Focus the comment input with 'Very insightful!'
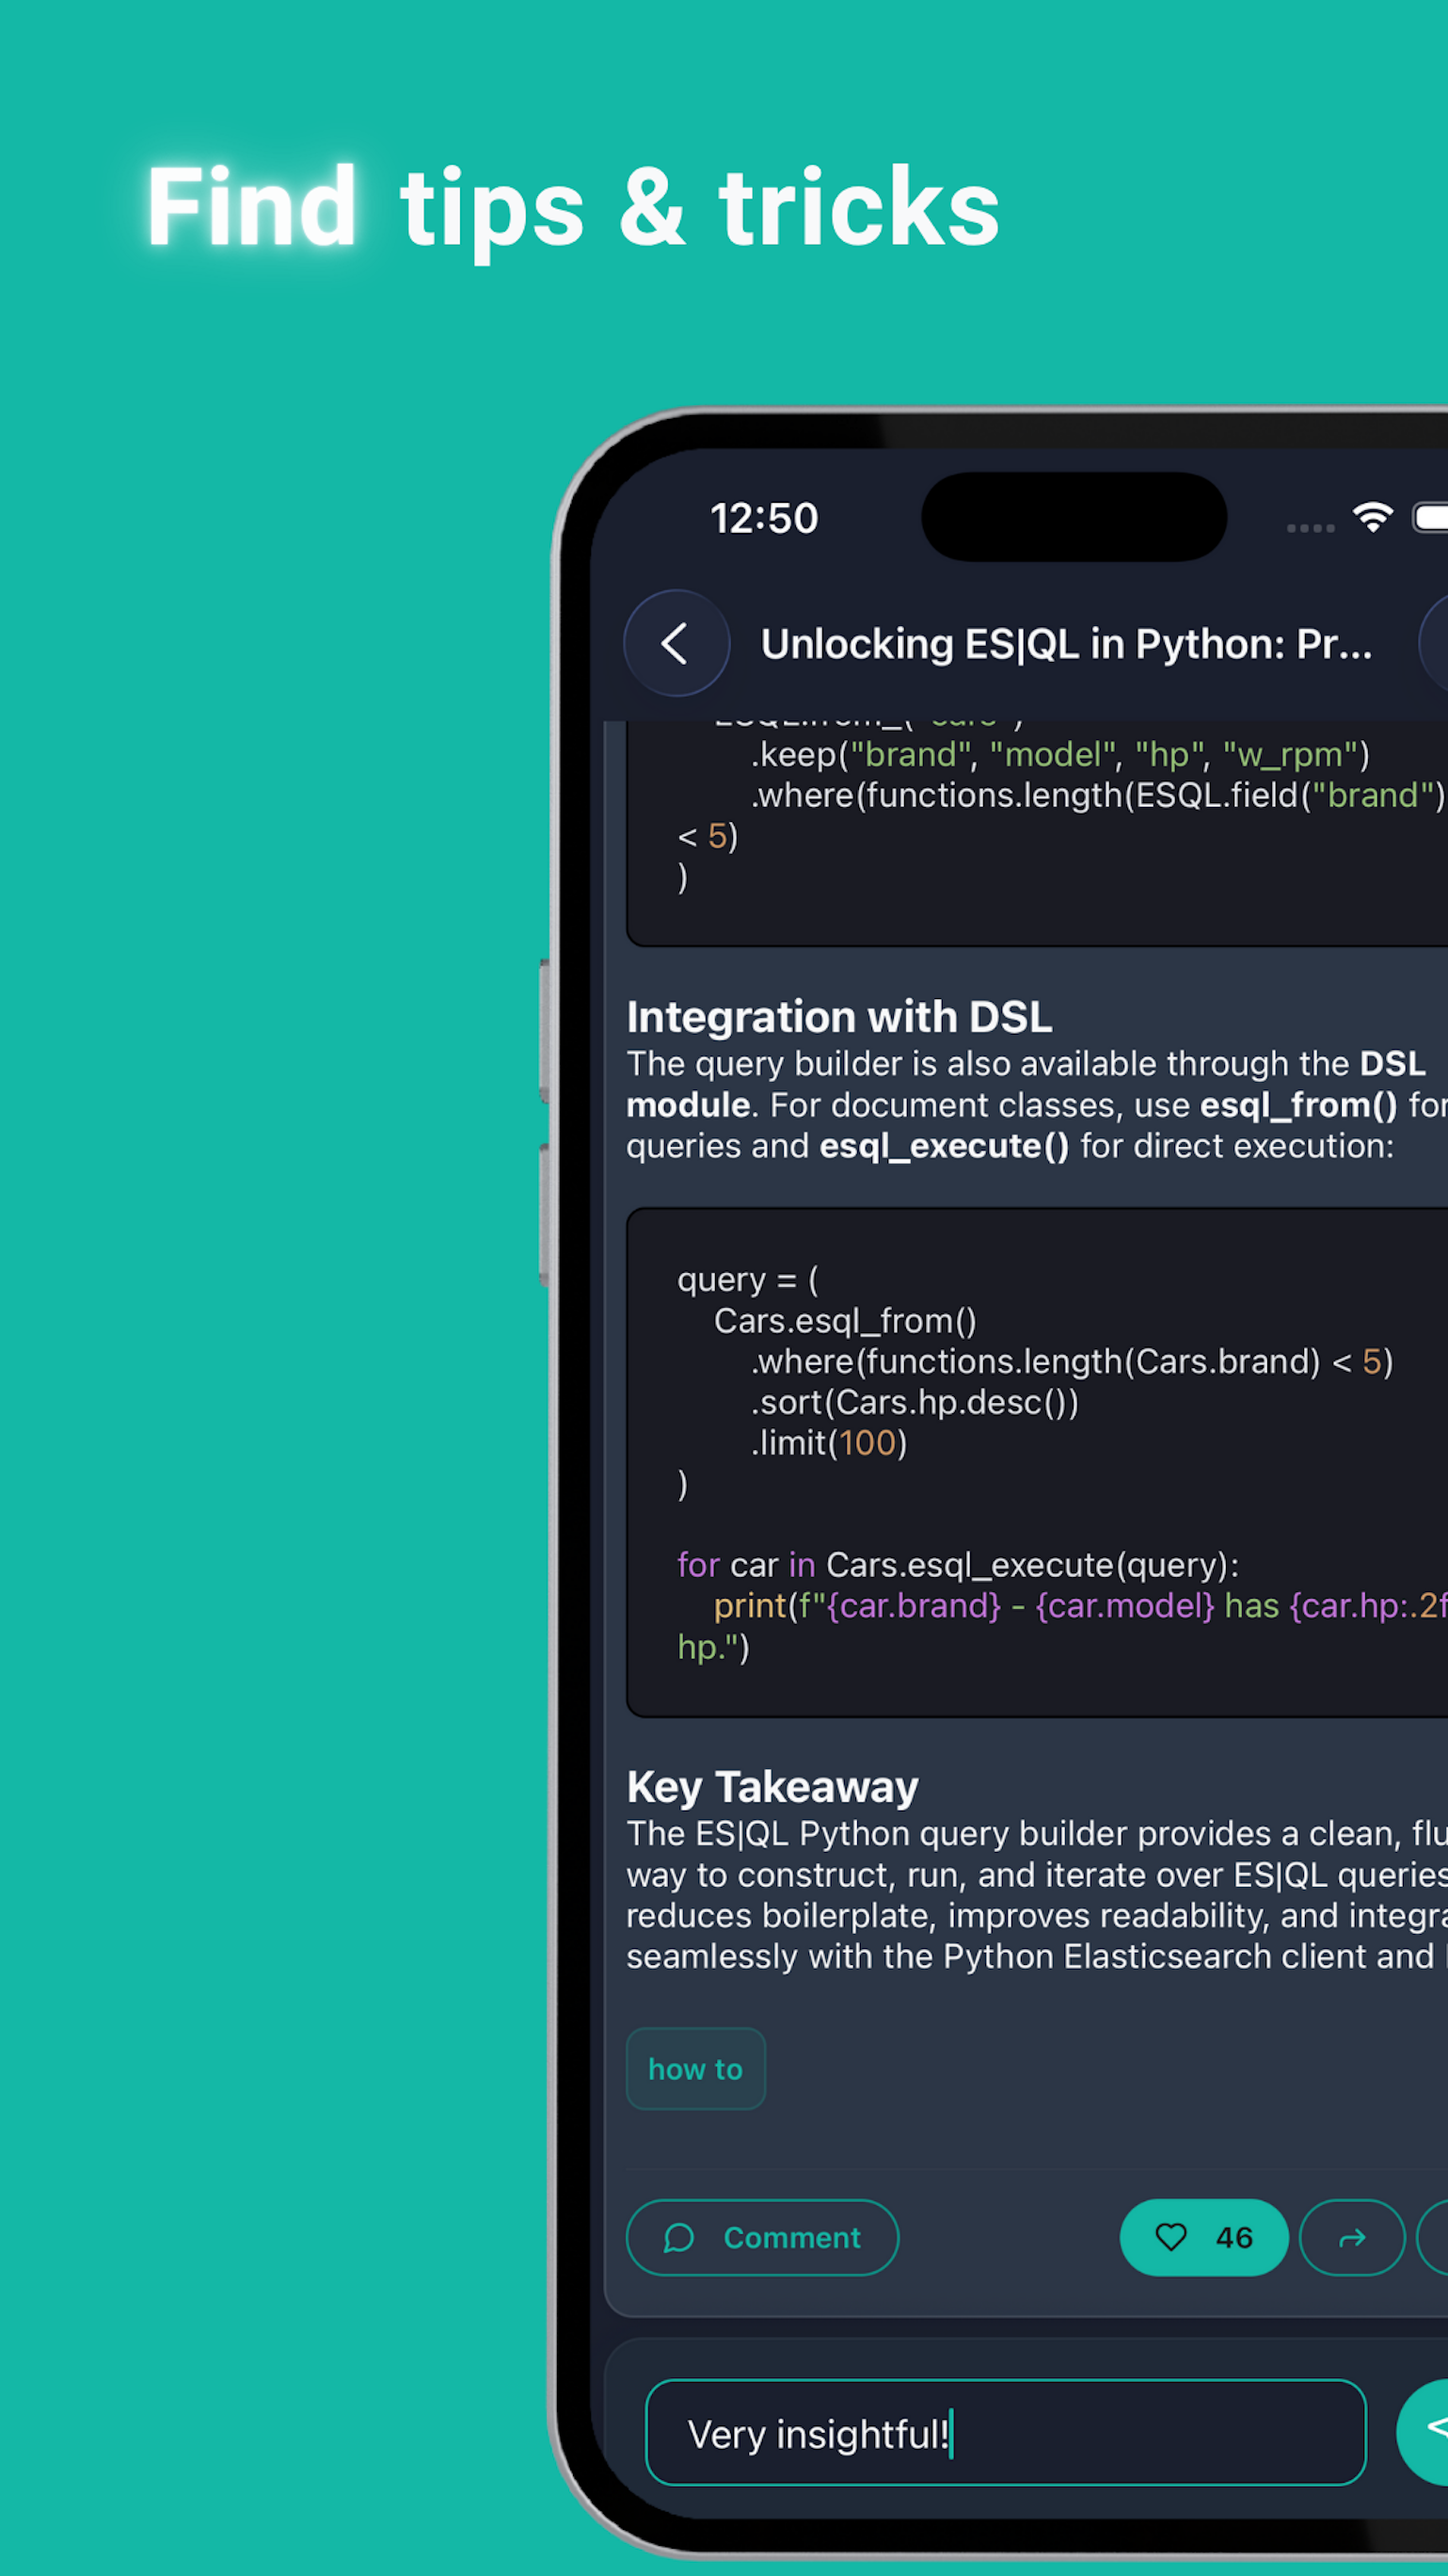This screenshot has height=2576, width=1448. [1005, 2433]
